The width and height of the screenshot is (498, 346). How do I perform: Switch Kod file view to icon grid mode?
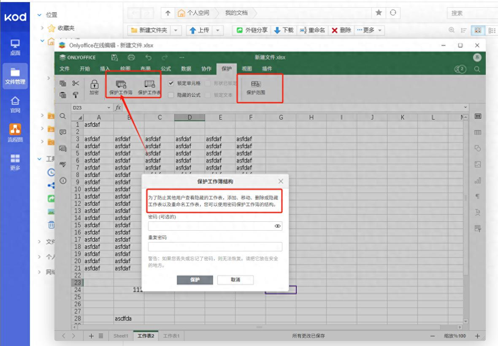tap(478, 30)
